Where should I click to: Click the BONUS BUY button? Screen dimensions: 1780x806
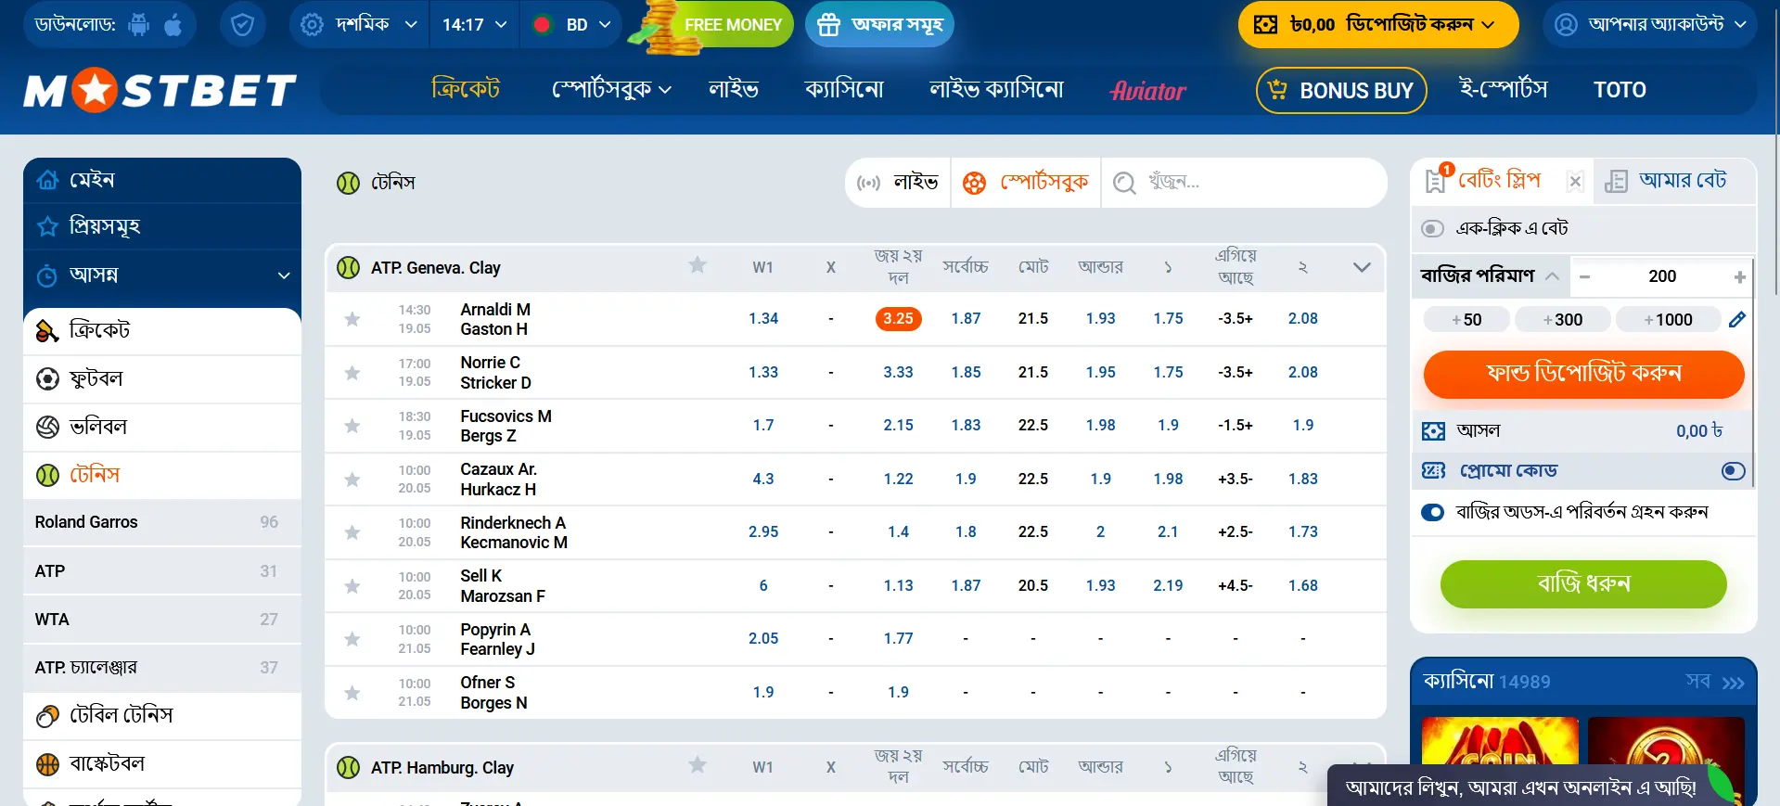pos(1341,91)
